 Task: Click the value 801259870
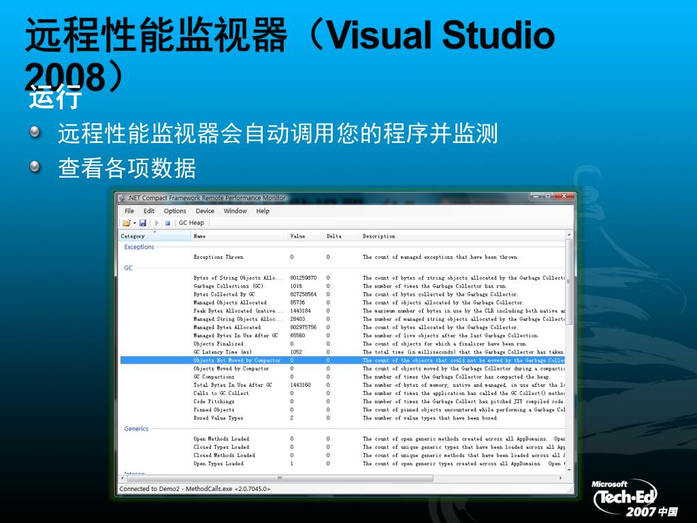303,278
